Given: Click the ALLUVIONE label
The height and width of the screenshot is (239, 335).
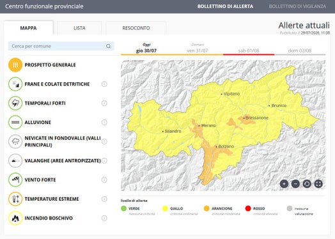Looking at the screenshot, I should tap(38, 123).
